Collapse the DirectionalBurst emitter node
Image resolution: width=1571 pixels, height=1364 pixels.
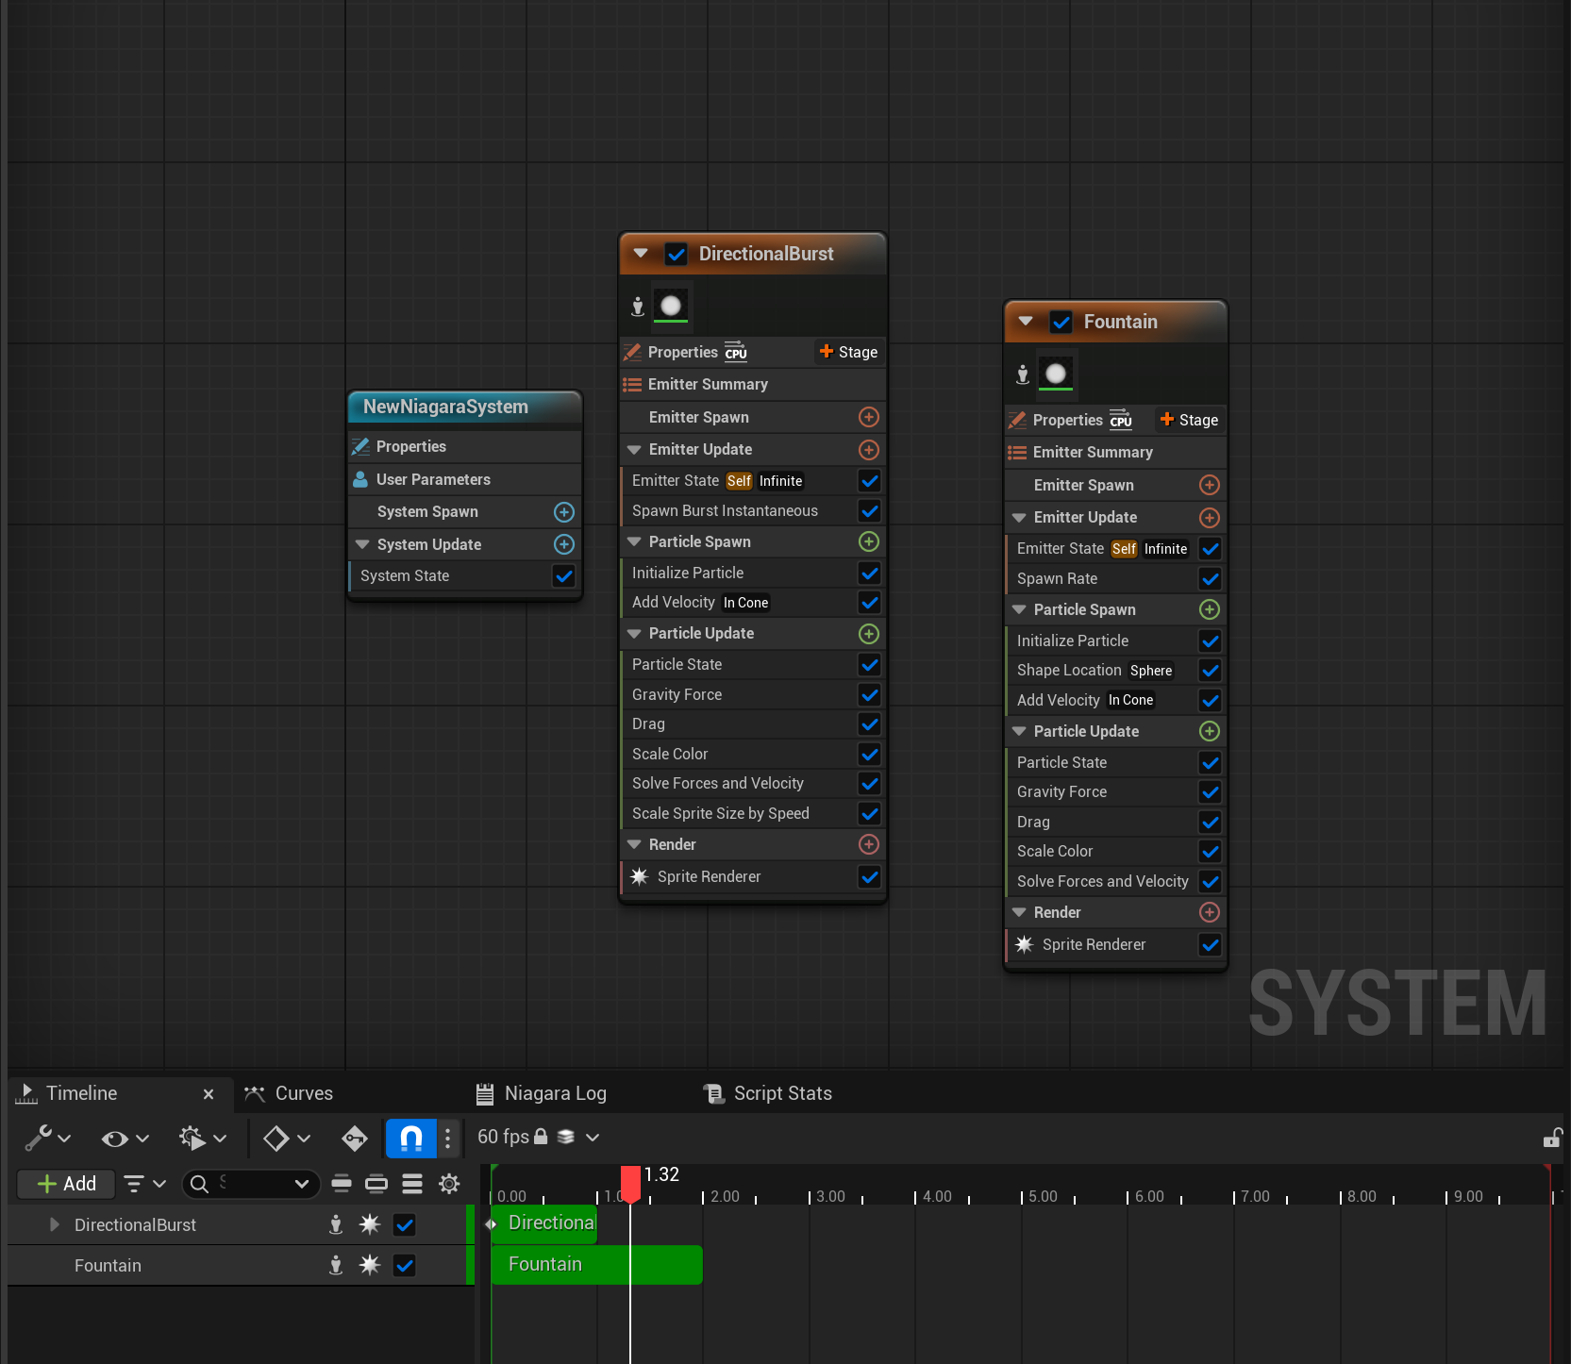pos(642,254)
